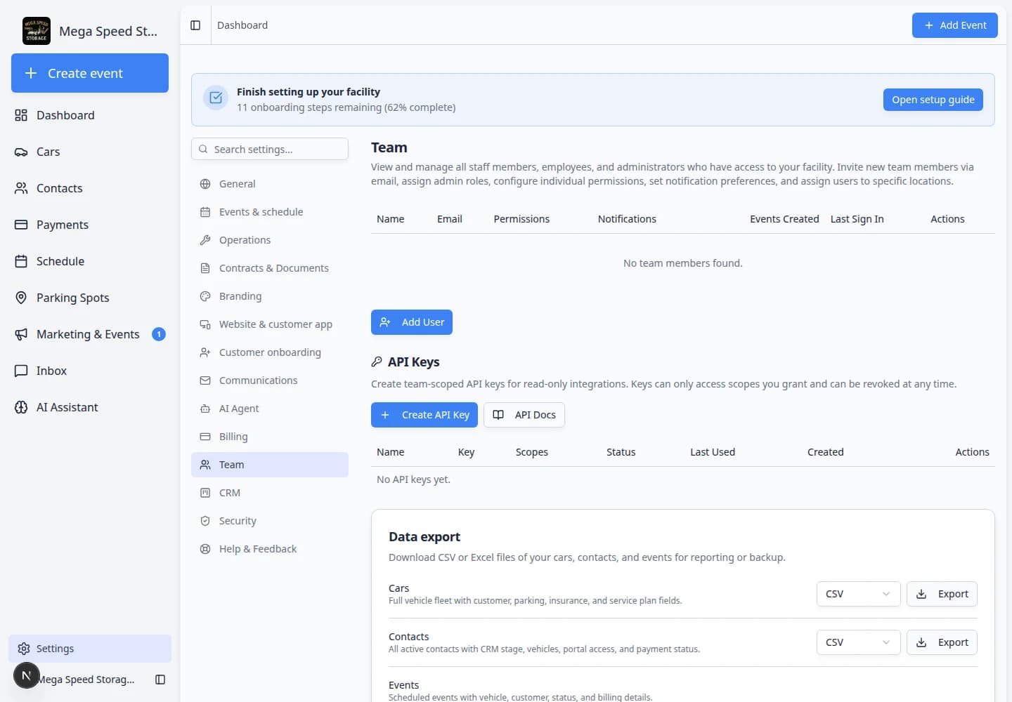This screenshot has height=702, width=1012.
Task: Click the Dashboard breadcrumb title
Action: 242,25
